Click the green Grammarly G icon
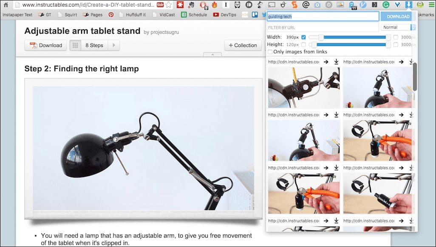The width and height of the screenshot is (436, 247). pos(386,4)
